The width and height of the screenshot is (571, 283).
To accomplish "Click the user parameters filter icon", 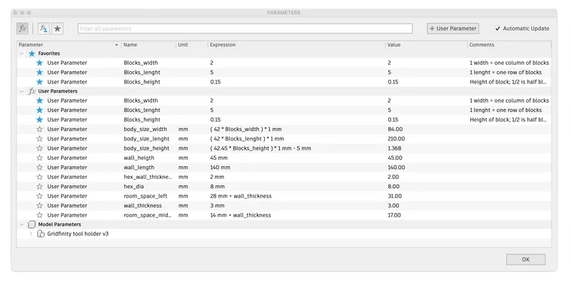I will [x=44, y=29].
